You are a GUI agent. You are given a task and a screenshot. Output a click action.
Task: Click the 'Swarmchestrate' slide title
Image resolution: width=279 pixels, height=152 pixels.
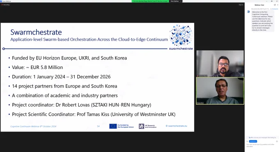pos(36,32)
